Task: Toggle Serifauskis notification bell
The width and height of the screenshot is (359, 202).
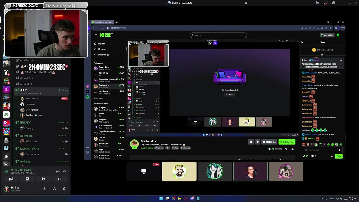Action: coord(251,142)
